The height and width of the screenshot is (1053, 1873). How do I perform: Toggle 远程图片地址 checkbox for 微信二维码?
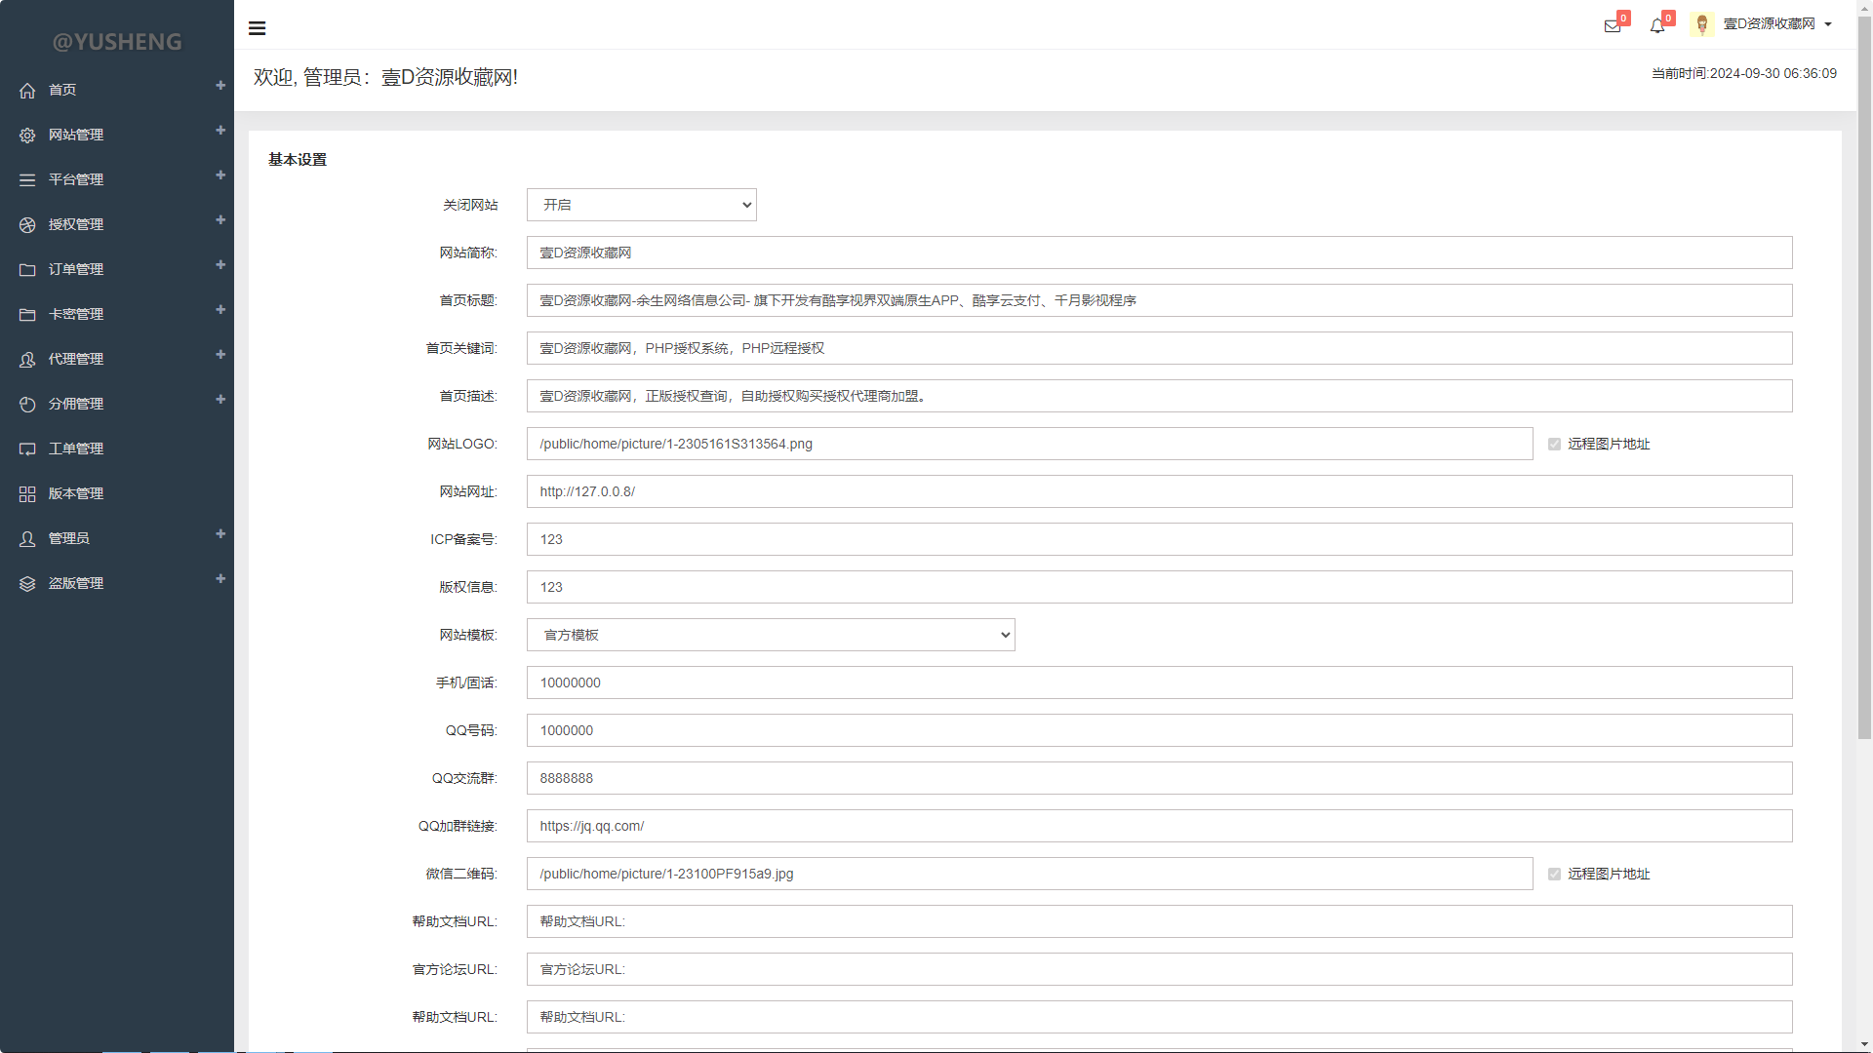tap(1554, 875)
